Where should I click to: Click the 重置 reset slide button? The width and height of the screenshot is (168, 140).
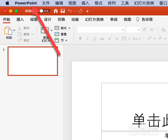[x=60, y=34]
